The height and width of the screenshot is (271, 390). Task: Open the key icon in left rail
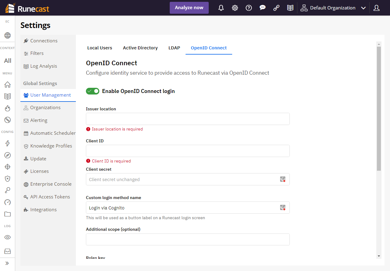[8, 191]
